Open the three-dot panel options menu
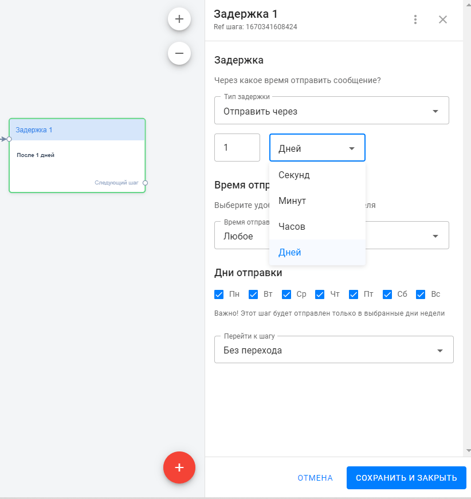Image resolution: width=471 pixels, height=499 pixels. pyautogui.click(x=415, y=19)
